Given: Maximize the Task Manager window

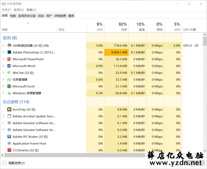Looking at the screenshot, I should pyautogui.click(x=189, y=4).
